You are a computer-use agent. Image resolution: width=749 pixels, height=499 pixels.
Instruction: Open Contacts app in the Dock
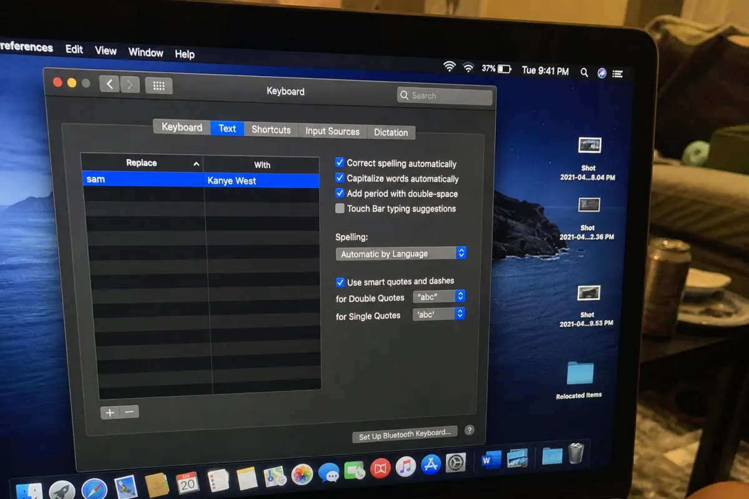157,485
